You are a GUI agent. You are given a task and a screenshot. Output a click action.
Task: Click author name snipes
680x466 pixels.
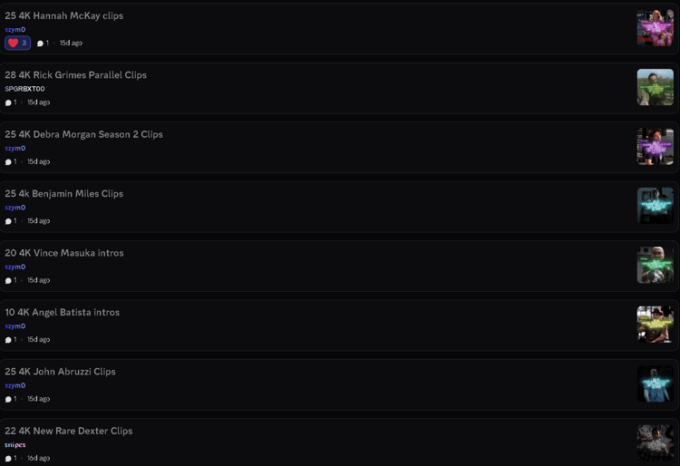[x=15, y=445]
